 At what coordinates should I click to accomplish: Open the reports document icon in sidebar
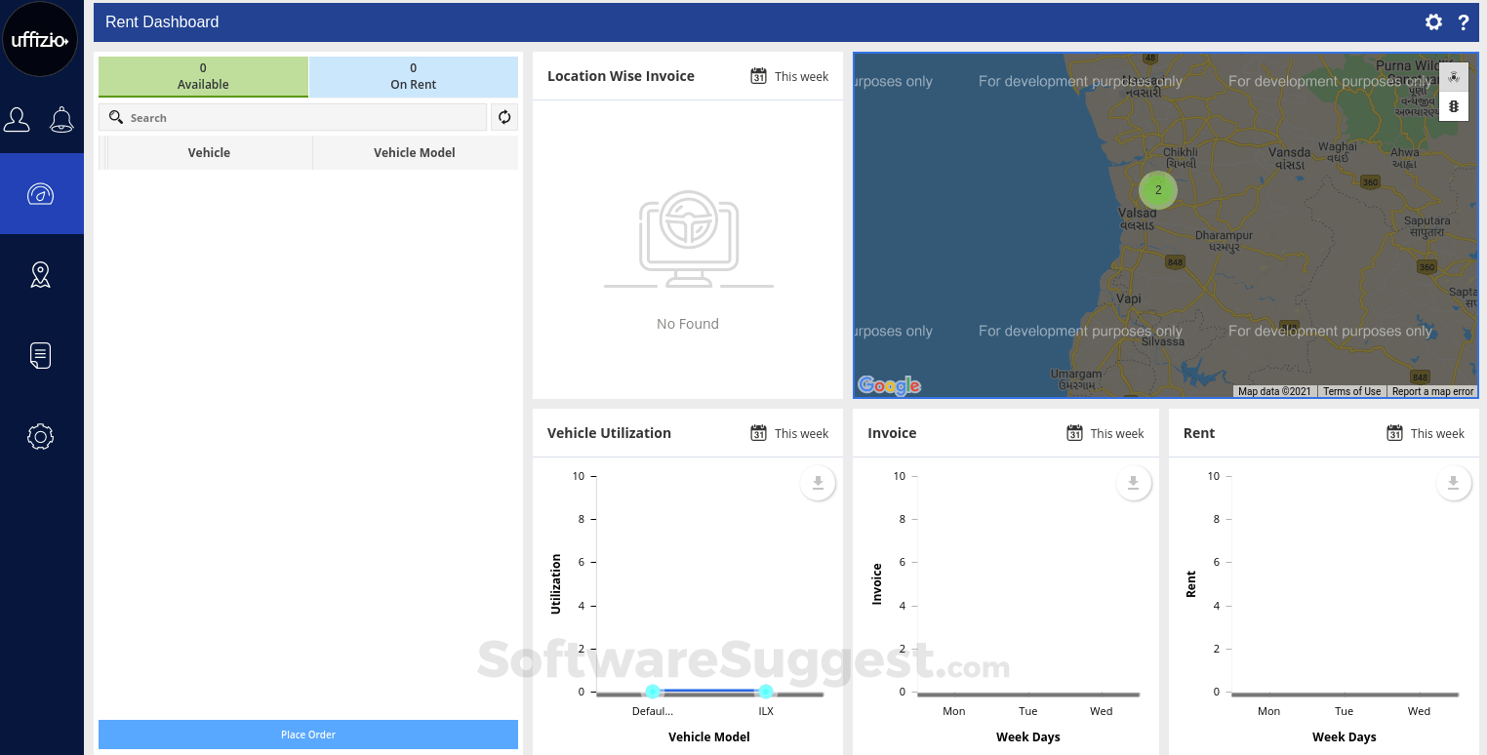click(40, 355)
